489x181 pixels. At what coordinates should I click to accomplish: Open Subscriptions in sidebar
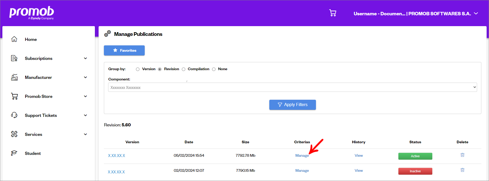(39, 58)
